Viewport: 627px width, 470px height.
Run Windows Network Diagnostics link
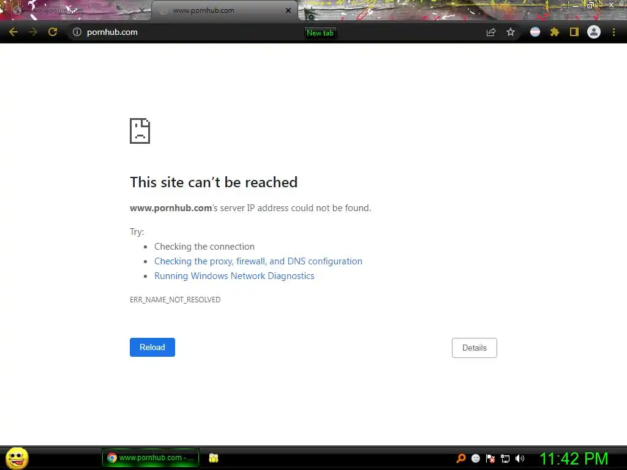pos(235,276)
